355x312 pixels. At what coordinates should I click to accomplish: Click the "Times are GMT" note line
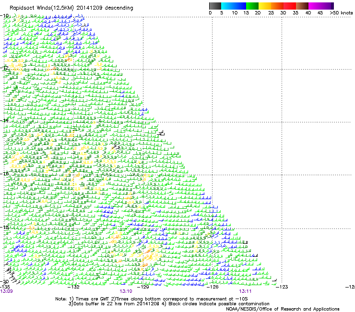152,299
